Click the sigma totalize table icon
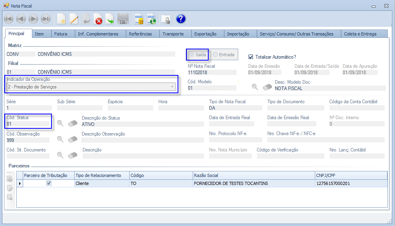395x226 pixels. [151, 19]
